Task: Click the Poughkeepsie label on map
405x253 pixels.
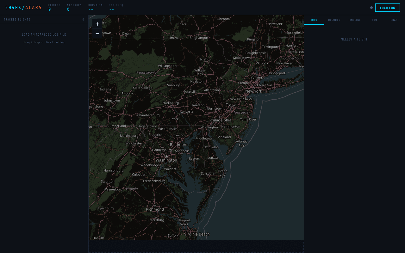Action: pos(256,53)
